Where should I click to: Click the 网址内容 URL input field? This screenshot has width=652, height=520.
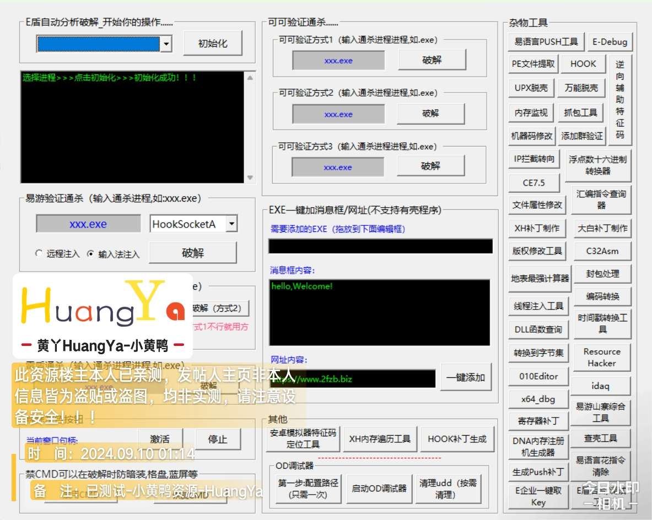tap(353, 378)
